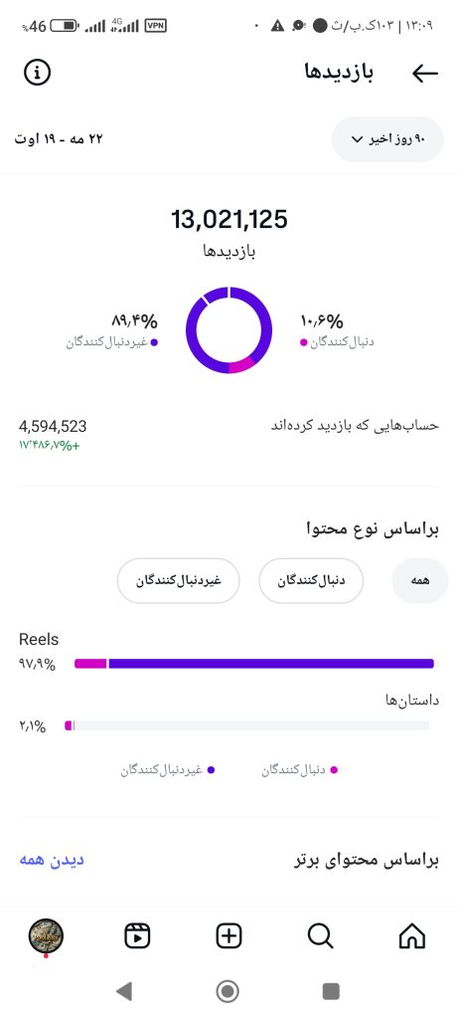
Task: Tap the Reels 97.9% purple bar
Action: [x=253, y=664]
